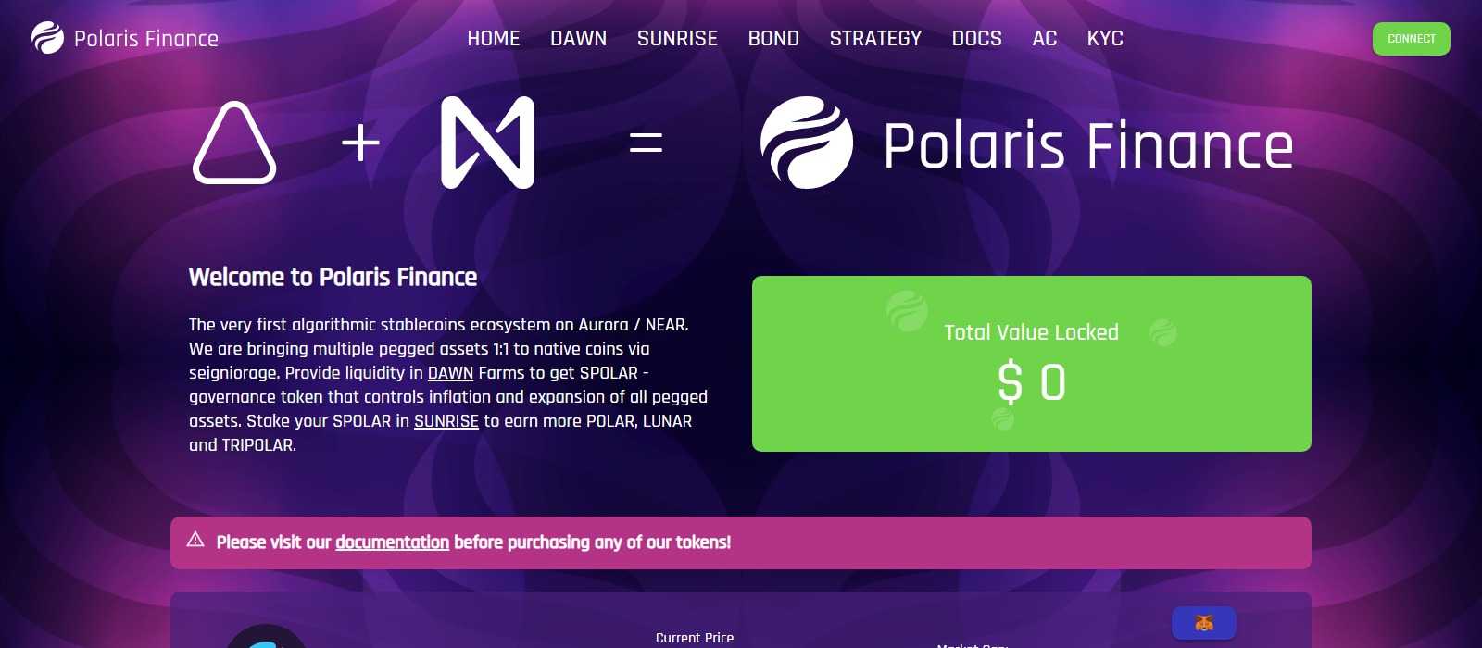Image resolution: width=1482 pixels, height=648 pixels.
Task: Click the NEAR protocol N logo
Action: point(487,143)
